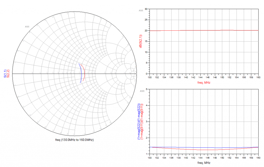Click the bottom plot "freq, MHz" axis label
The image size is (264, 167).
(204, 163)
